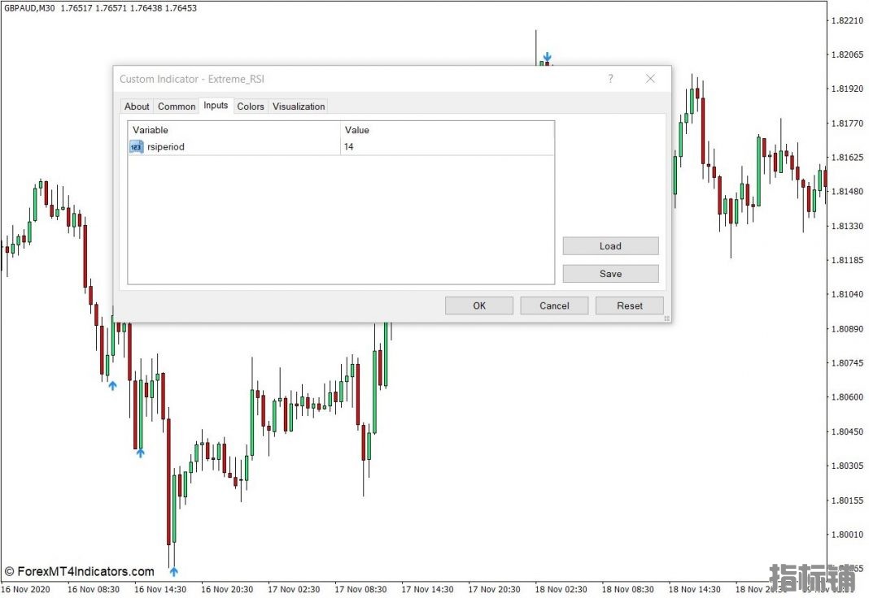This screenshot has width=869, height=598.
Task: Click the dialog resize grip
Action: coord(666,318)
